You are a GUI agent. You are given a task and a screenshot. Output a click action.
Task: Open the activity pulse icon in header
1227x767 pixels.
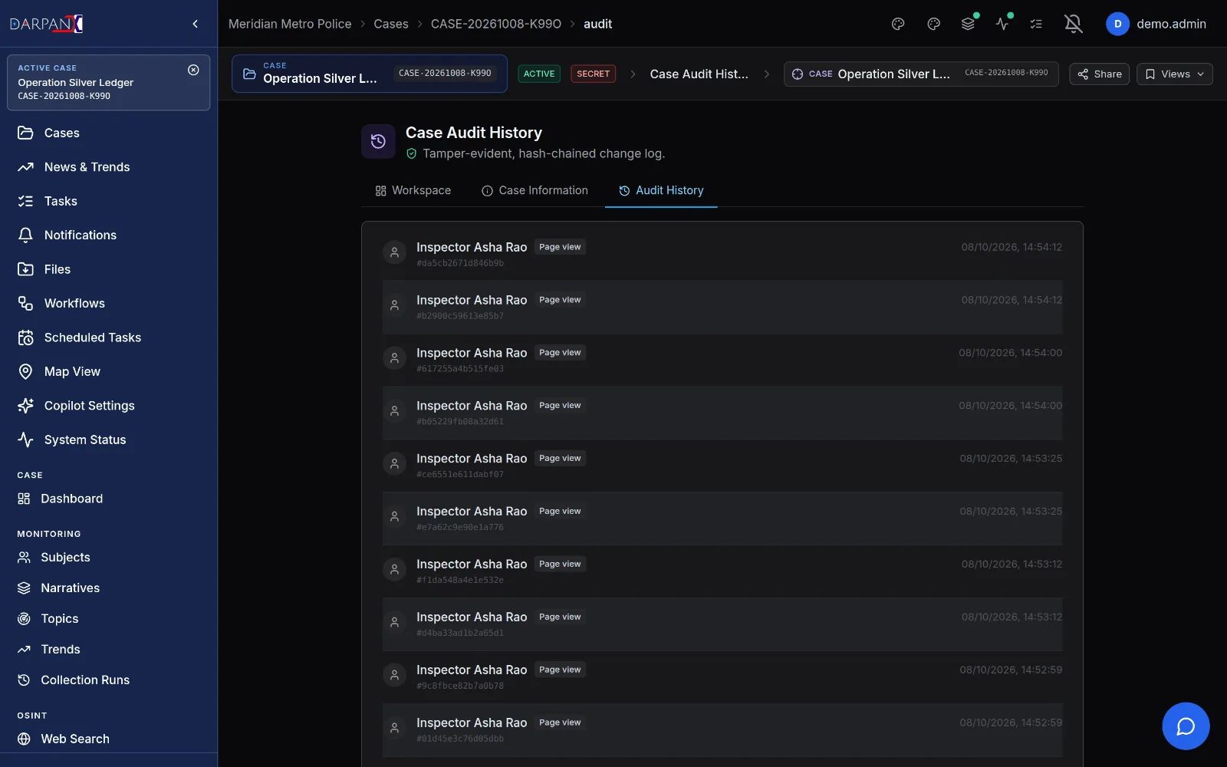1002,24
